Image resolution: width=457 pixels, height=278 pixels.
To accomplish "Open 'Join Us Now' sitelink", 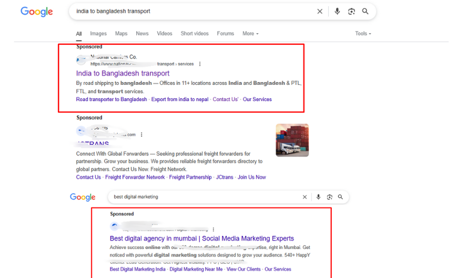I will [x=252, y=177].
